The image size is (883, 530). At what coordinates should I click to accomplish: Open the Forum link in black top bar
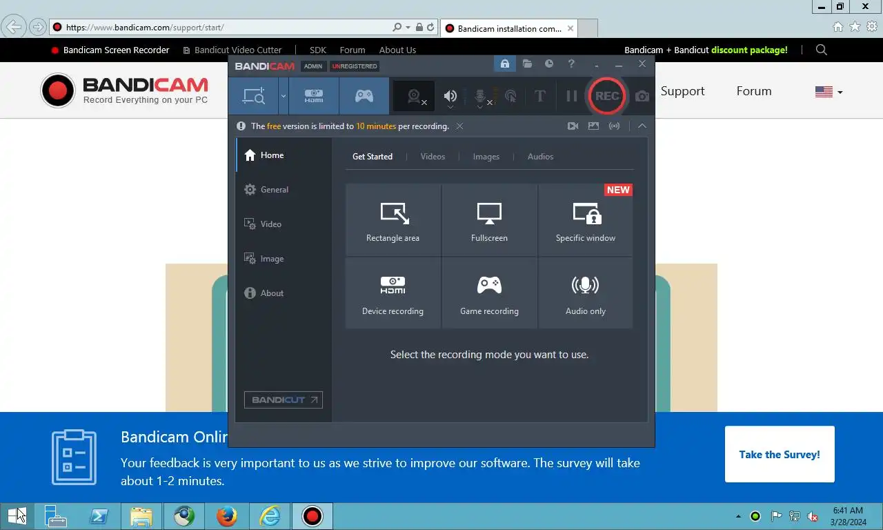353,50
